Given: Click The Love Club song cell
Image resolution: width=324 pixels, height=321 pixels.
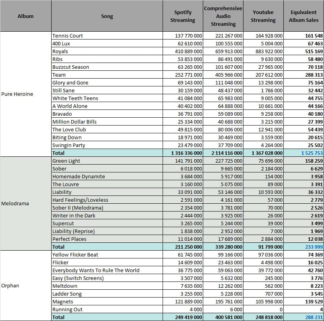Looking at the screenshot, I should [107, 129].
